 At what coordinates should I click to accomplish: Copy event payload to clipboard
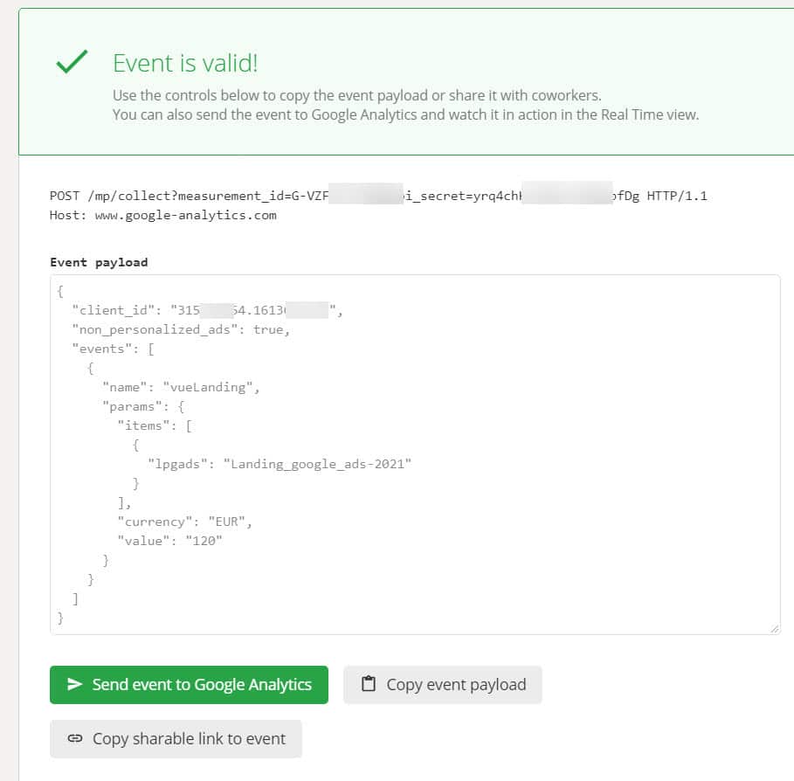point(443,684)
